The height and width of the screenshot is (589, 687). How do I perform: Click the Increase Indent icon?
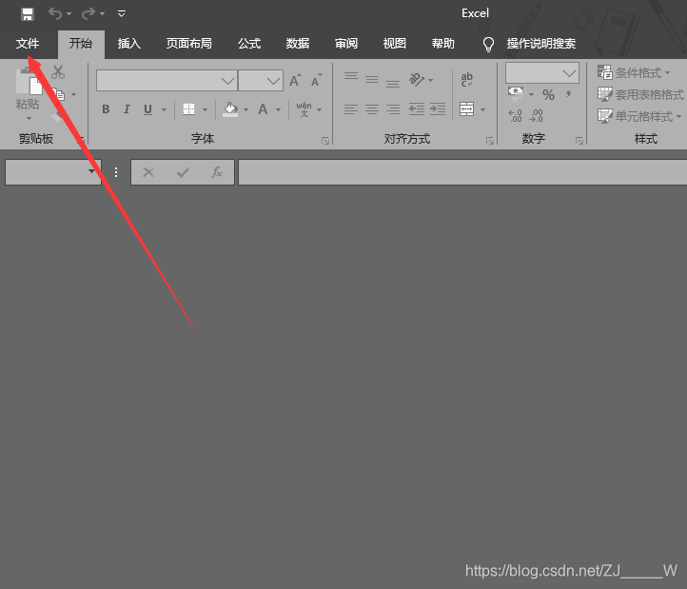click(438, 108)
